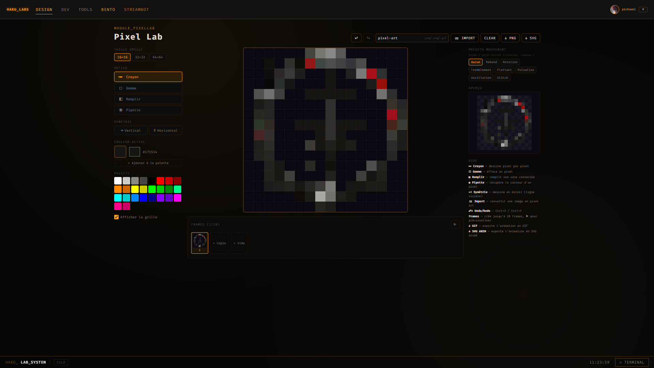Switch to the Gomme eraser tool

(148, 88)
